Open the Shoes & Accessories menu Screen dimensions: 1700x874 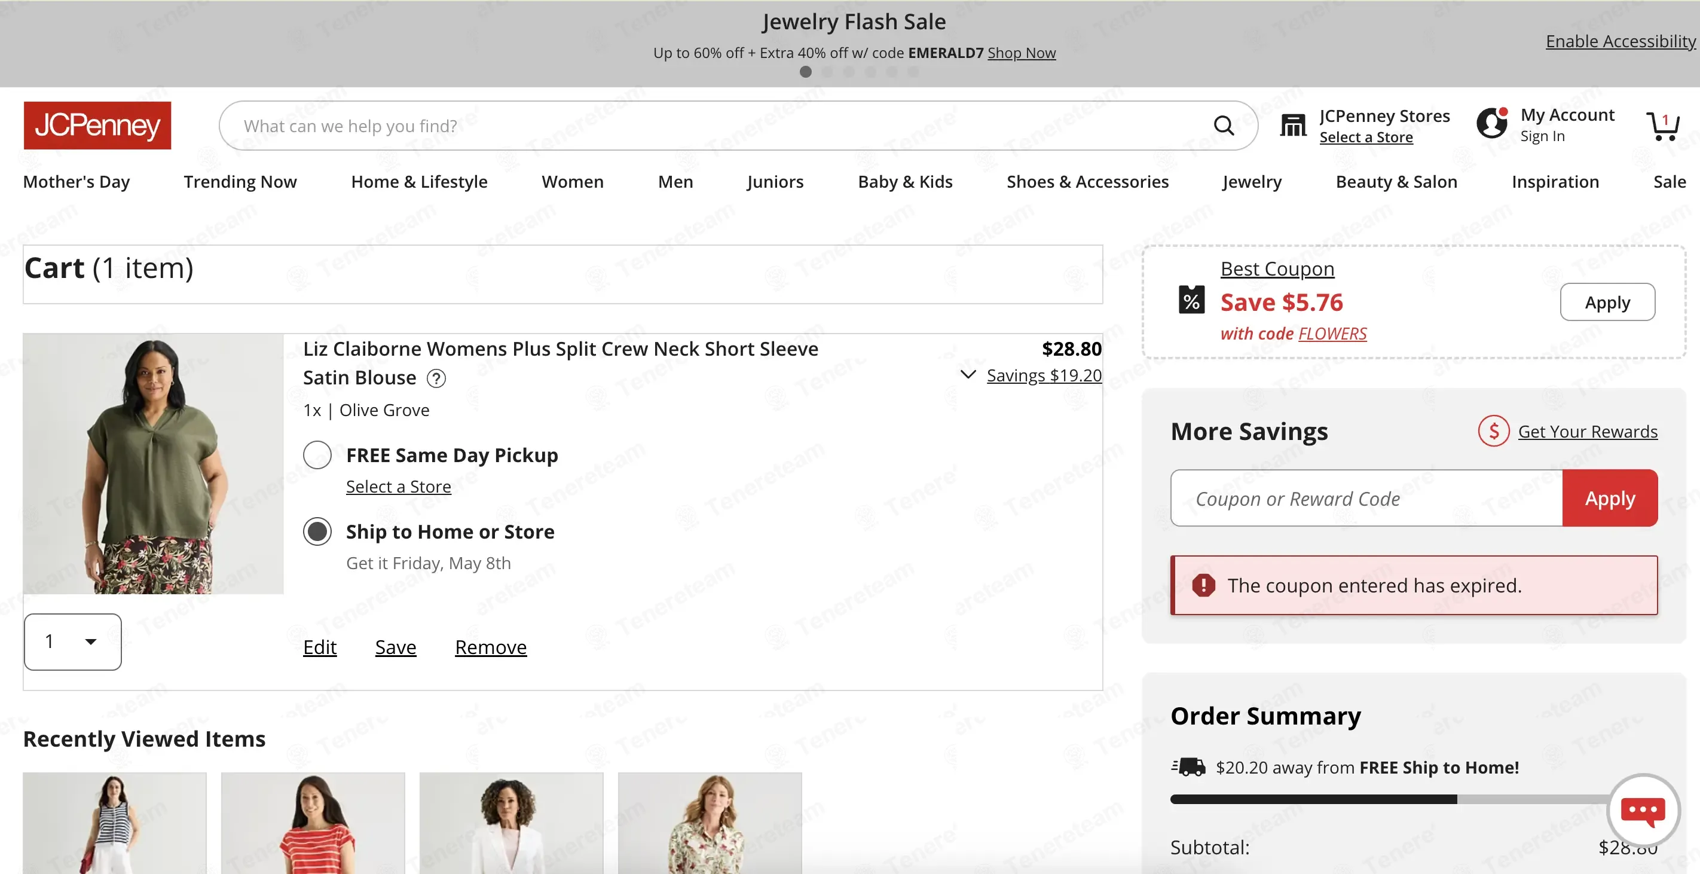1087,182
